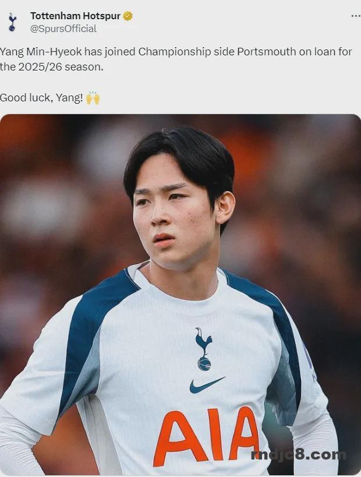Click the 2025/26 season text
This screenshot has width=361, height=477.
coord(61,67)
